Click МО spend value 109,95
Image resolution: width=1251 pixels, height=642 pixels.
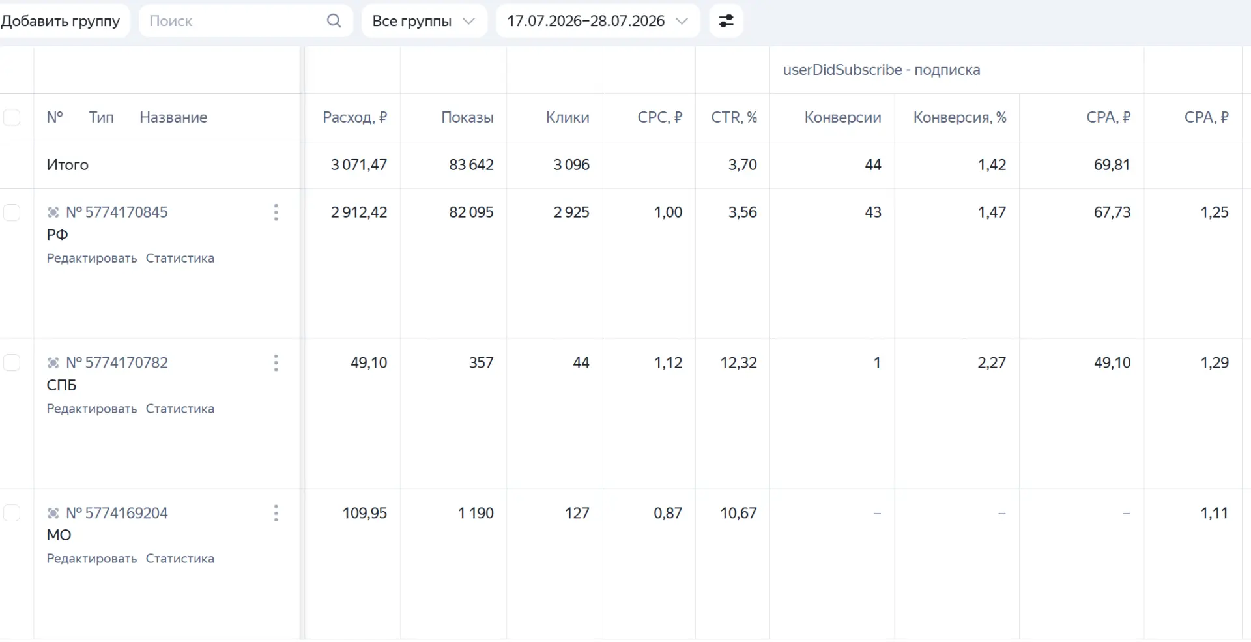[365, 514]
